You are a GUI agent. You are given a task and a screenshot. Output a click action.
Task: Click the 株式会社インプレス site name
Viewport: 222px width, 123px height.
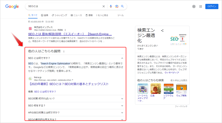point(43,27)
